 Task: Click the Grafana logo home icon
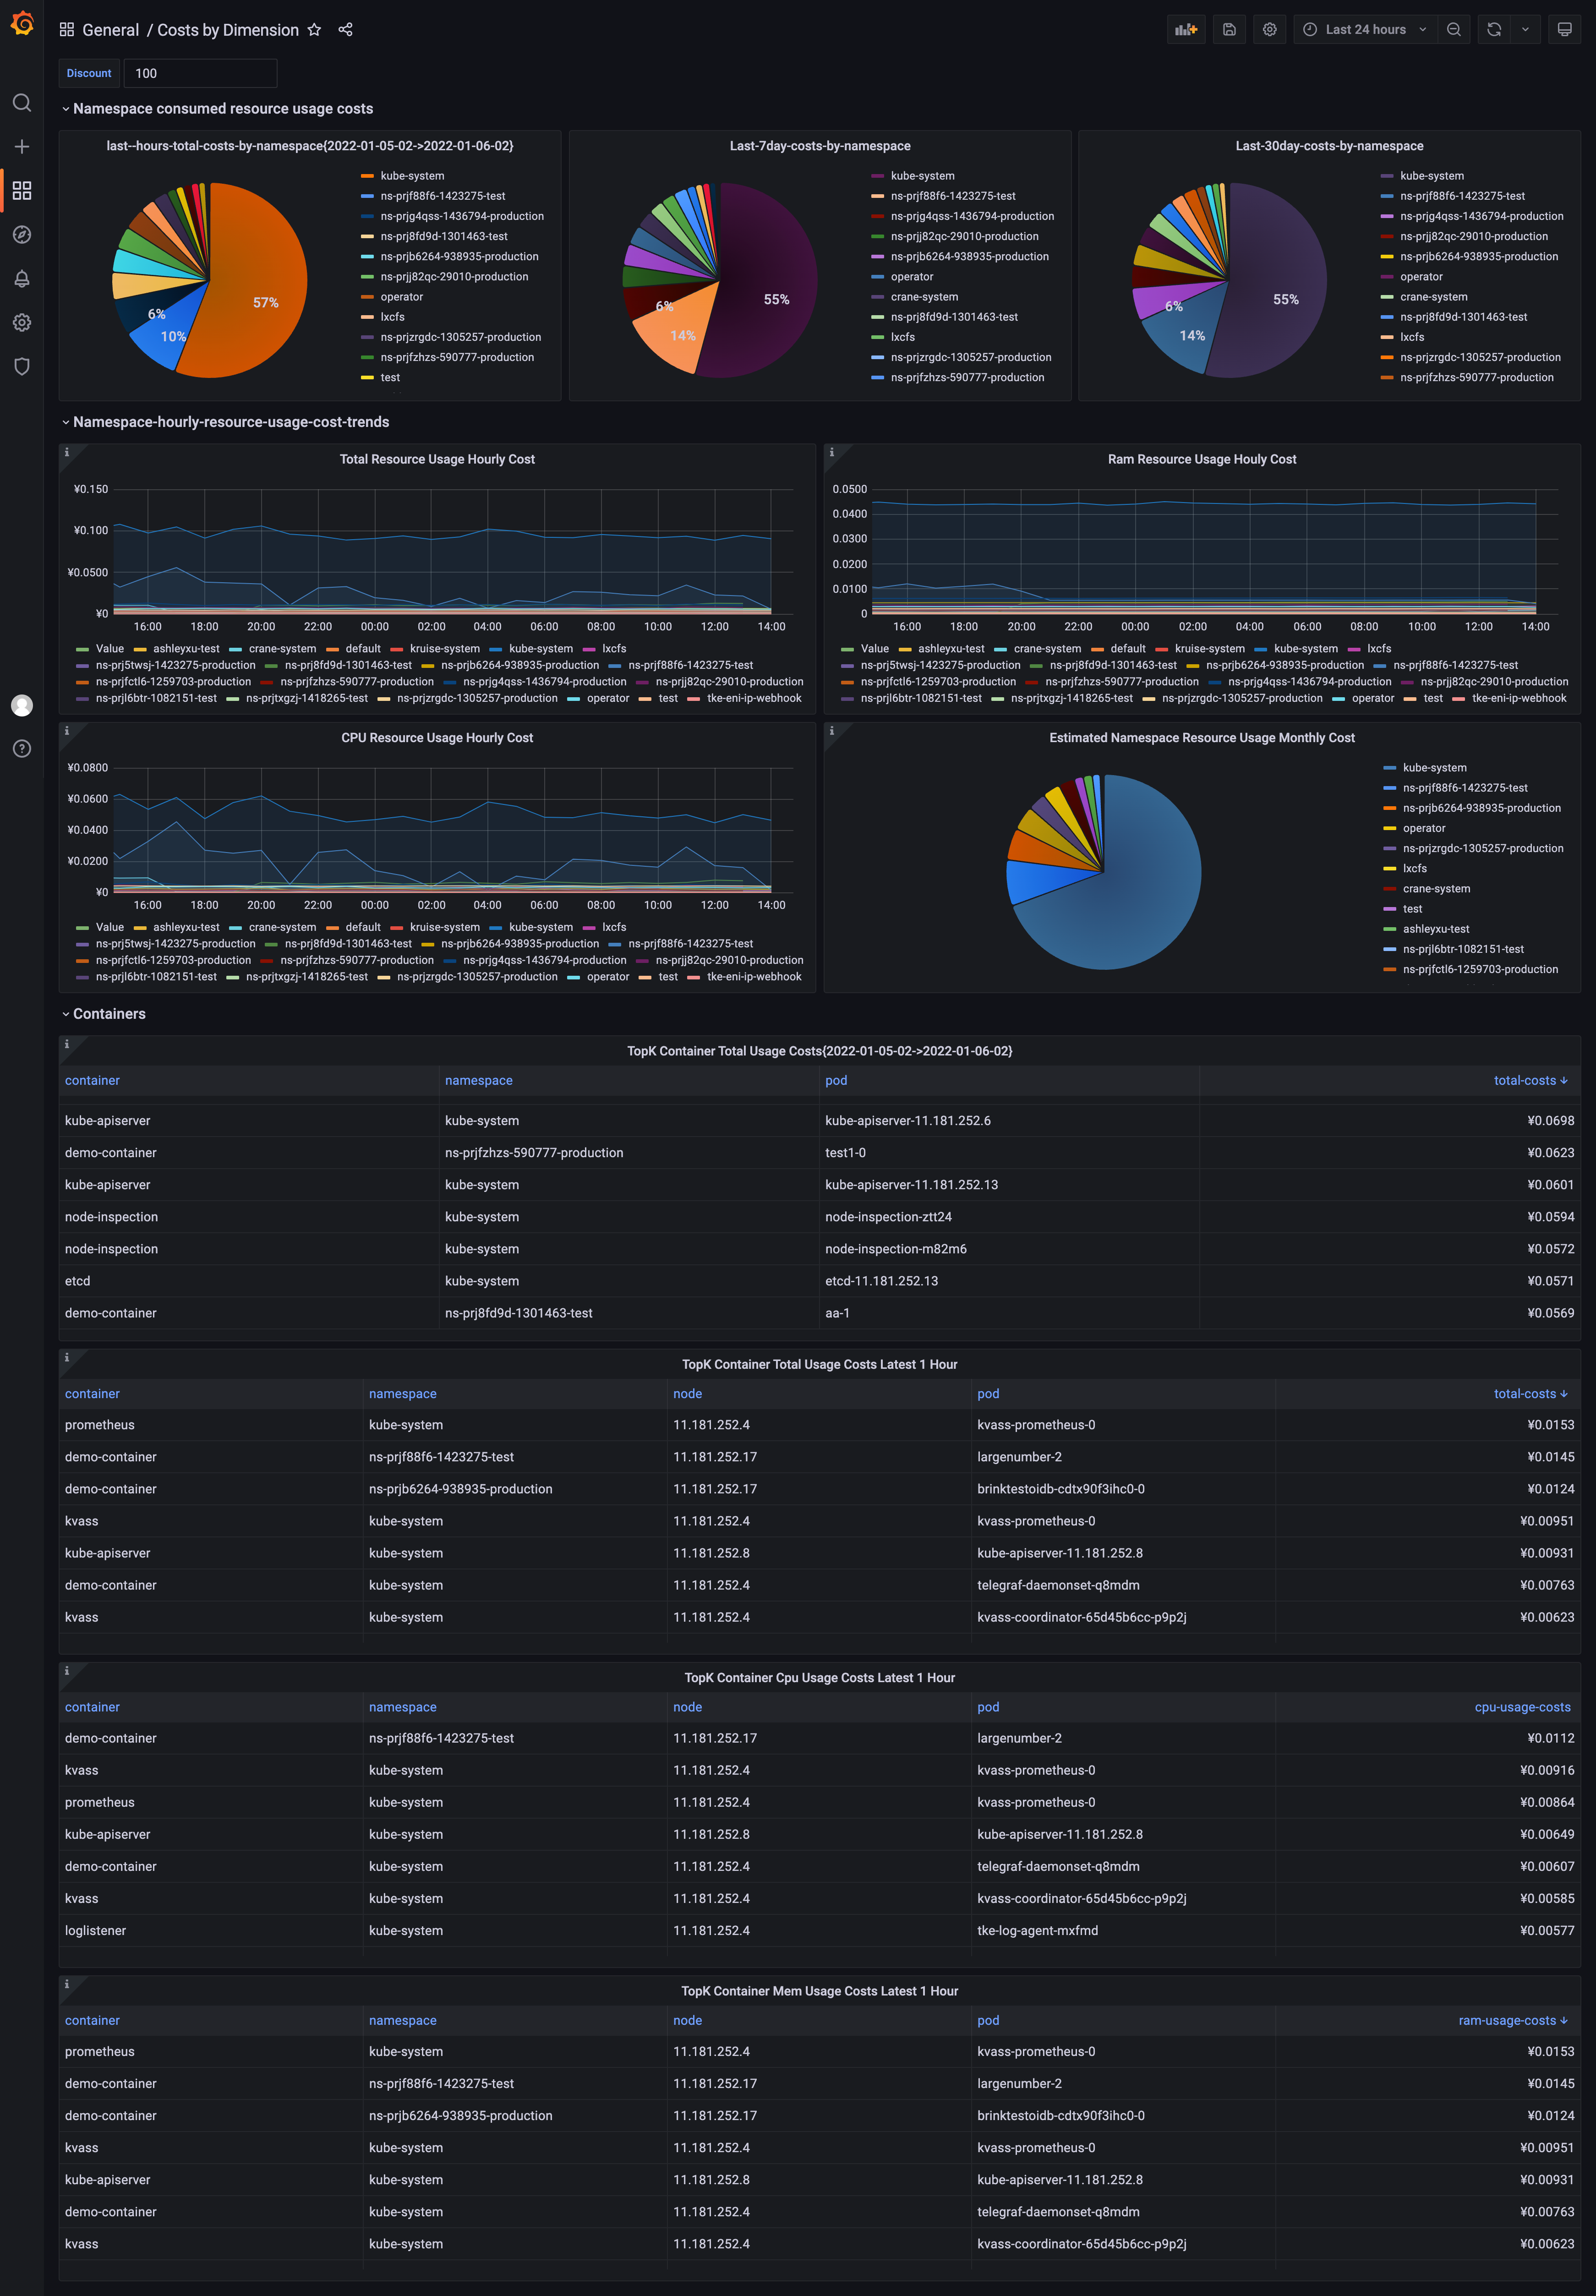[22, 23]
